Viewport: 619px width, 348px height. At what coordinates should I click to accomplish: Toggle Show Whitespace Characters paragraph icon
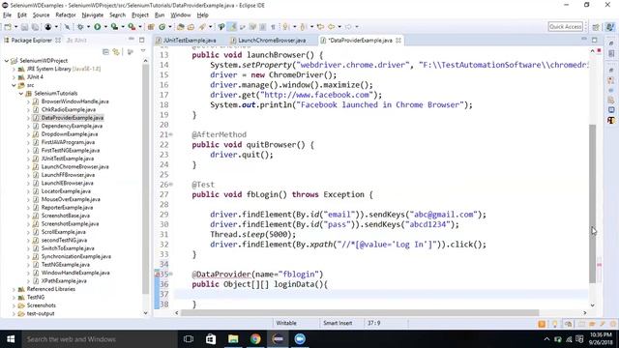pyautogui.click(x=273, y=27)
